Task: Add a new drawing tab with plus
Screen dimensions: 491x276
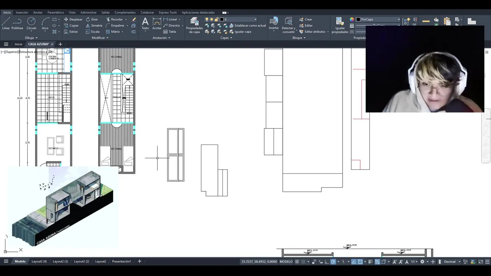Action: pyautogui.click(x=60, y=44)
